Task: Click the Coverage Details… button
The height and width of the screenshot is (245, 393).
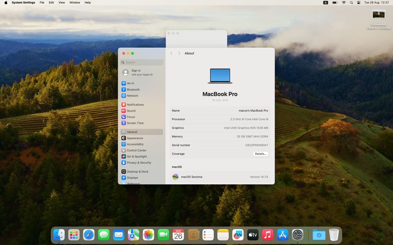Action: point(260,154)
